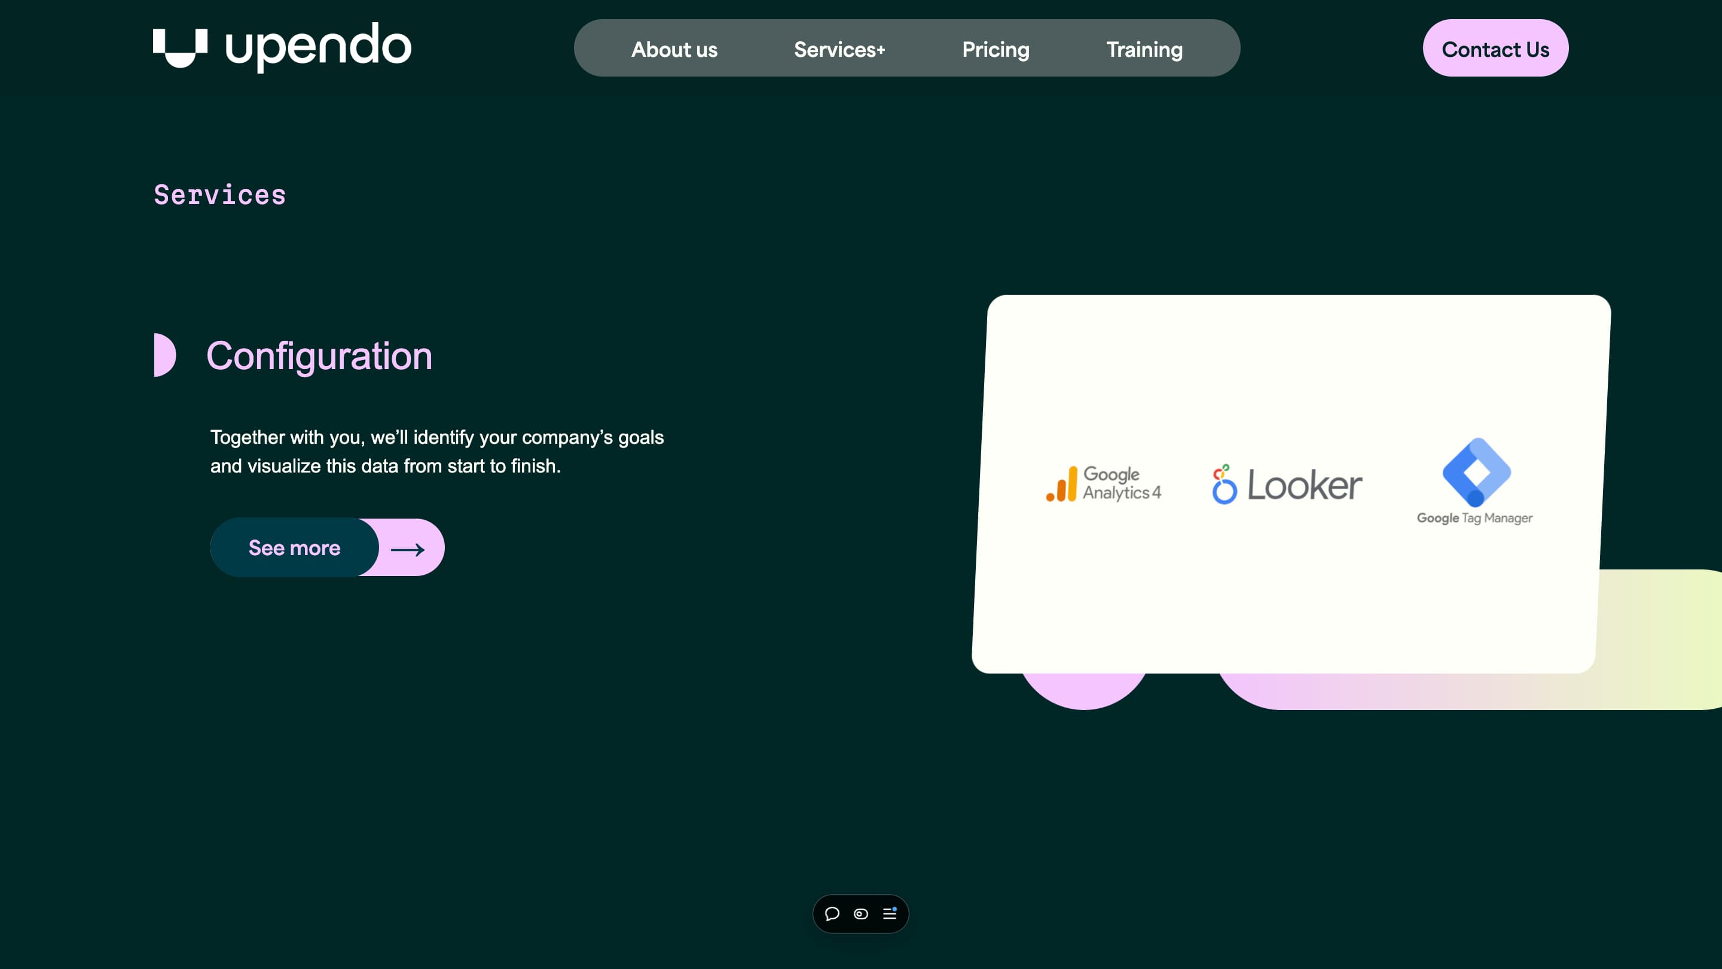1722x969 pixels.
Task: Open the About us menu item
Action: 674,49
